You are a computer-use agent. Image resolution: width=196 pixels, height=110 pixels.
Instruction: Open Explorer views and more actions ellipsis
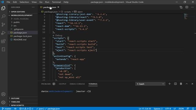[33, 7]
